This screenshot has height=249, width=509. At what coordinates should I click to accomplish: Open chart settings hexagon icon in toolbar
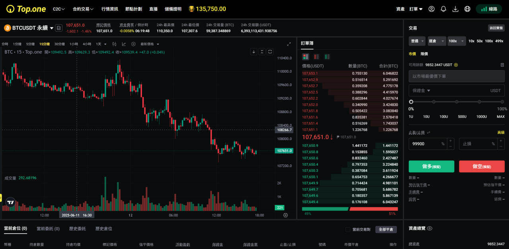[133, 44]
